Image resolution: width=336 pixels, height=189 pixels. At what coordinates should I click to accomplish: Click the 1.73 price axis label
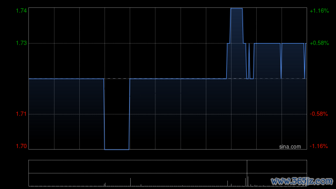pos(22,43)
